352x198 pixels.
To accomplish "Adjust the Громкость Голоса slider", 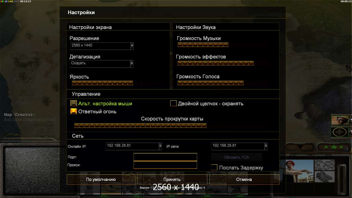I will (211, 83).
